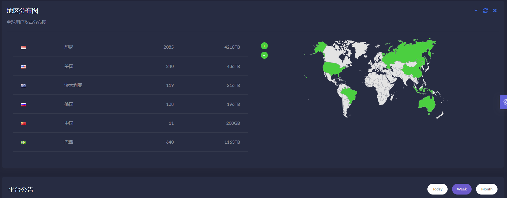The image size is (507, 198).
Task: Zoom out on the world map
Action: click(x=264, y=55)
